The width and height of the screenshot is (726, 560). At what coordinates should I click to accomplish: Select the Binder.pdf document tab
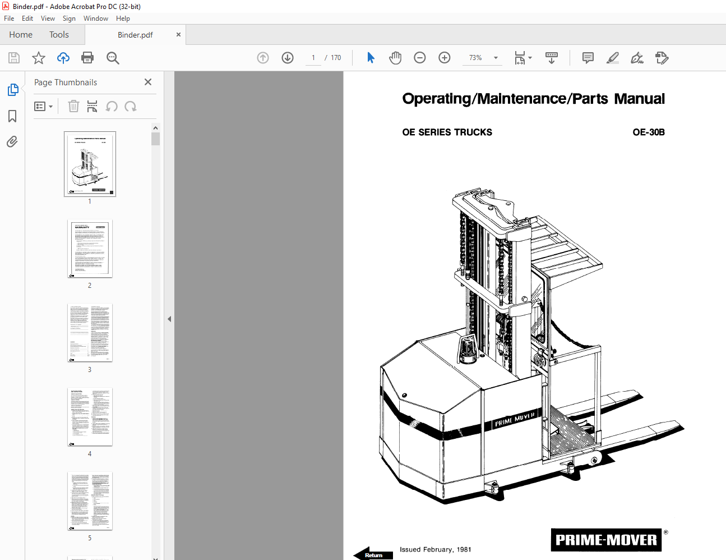(x=135, y=35)
